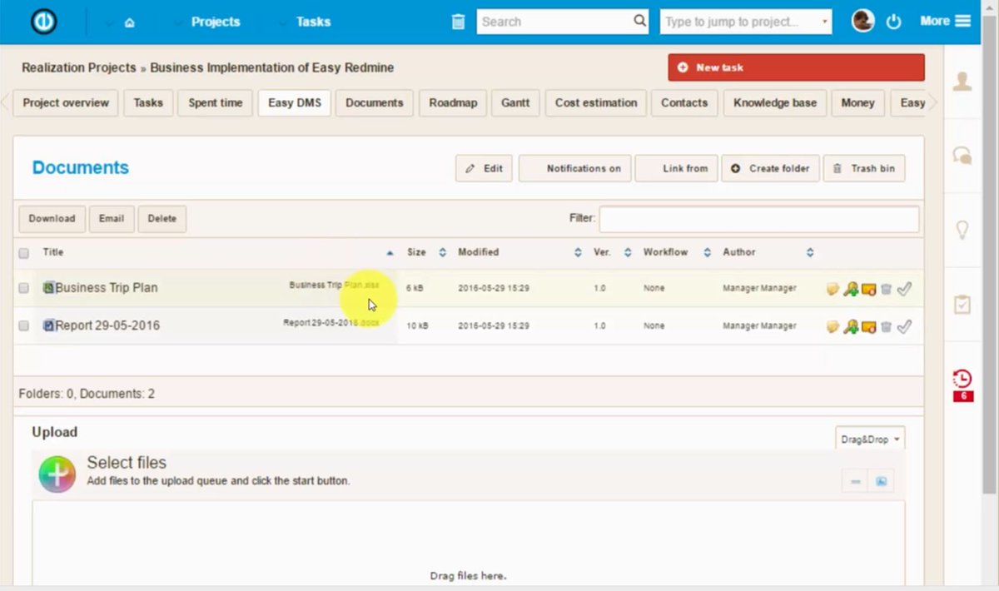
Task: Open the Knowledge base tab
Action: [775, 103]
